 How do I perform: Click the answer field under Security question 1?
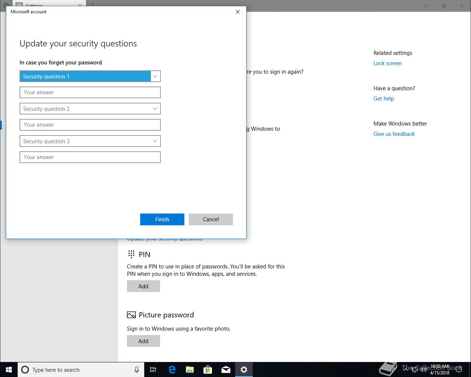coord(90,92)
